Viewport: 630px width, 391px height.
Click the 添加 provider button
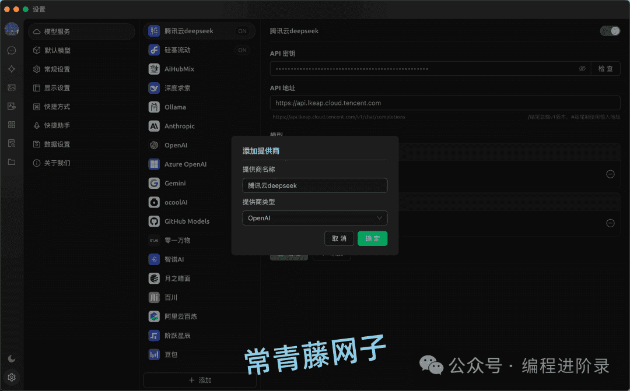pyautogui.click(x=199, y=380)
